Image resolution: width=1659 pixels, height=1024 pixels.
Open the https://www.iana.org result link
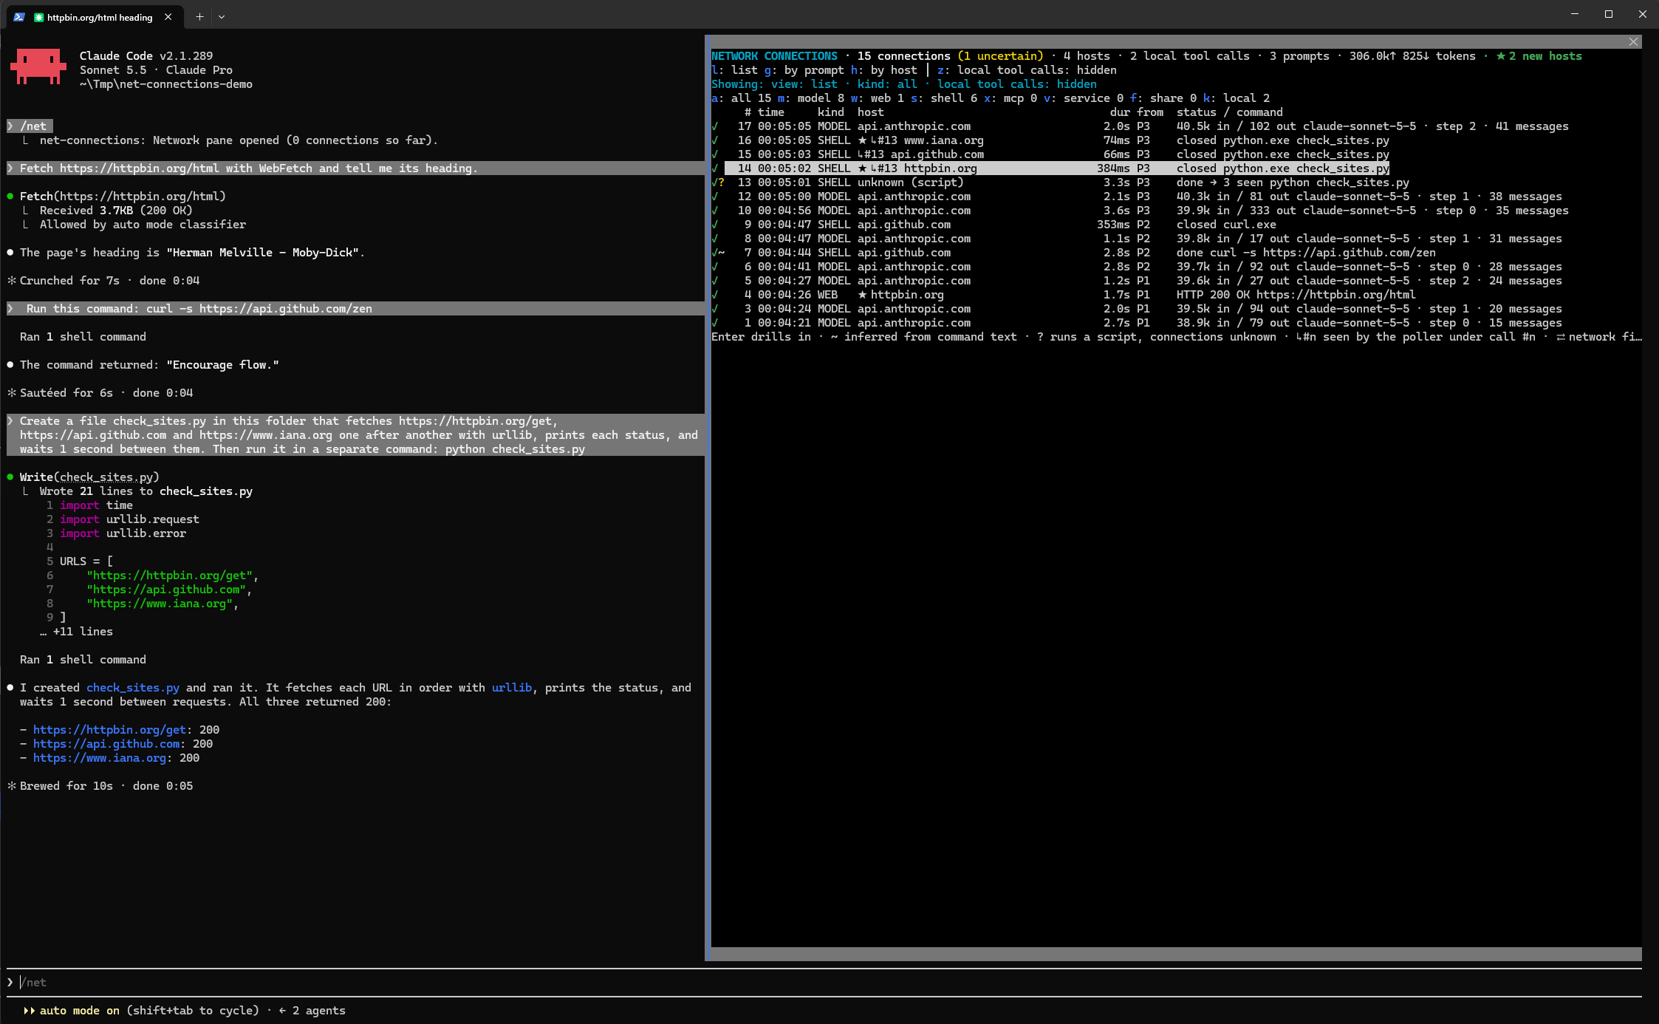click(x=100, y=758)
